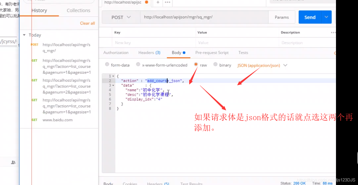The height and width of the screenshot is (185, 358).
Task: Open a new request tab with plus icon
Action: coord(158,2)
